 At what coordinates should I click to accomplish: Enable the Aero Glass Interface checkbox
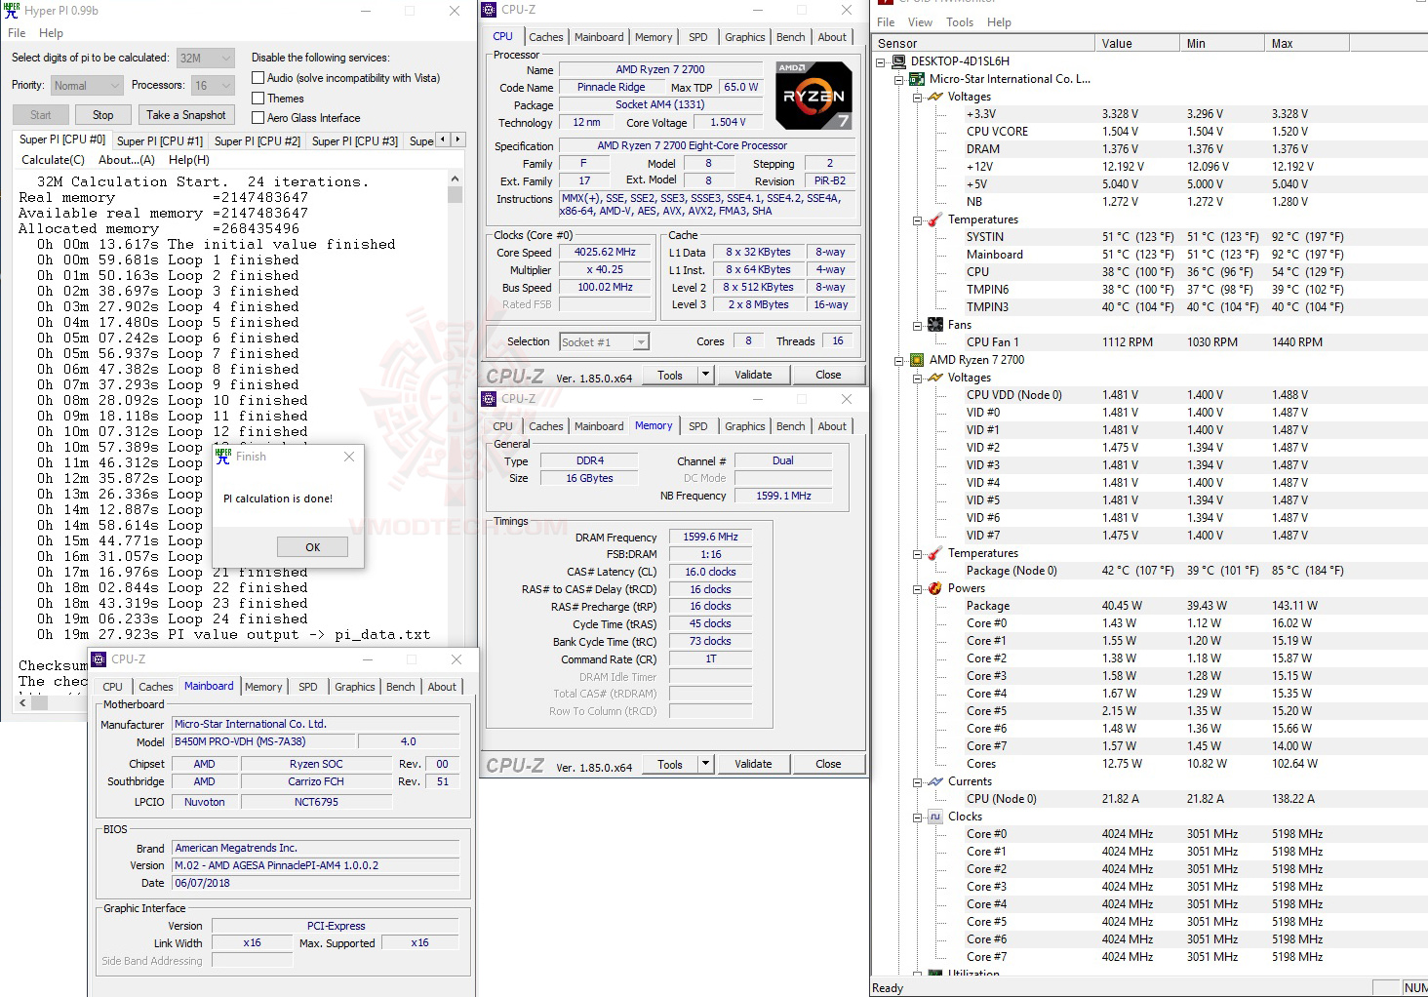[258, 117]
